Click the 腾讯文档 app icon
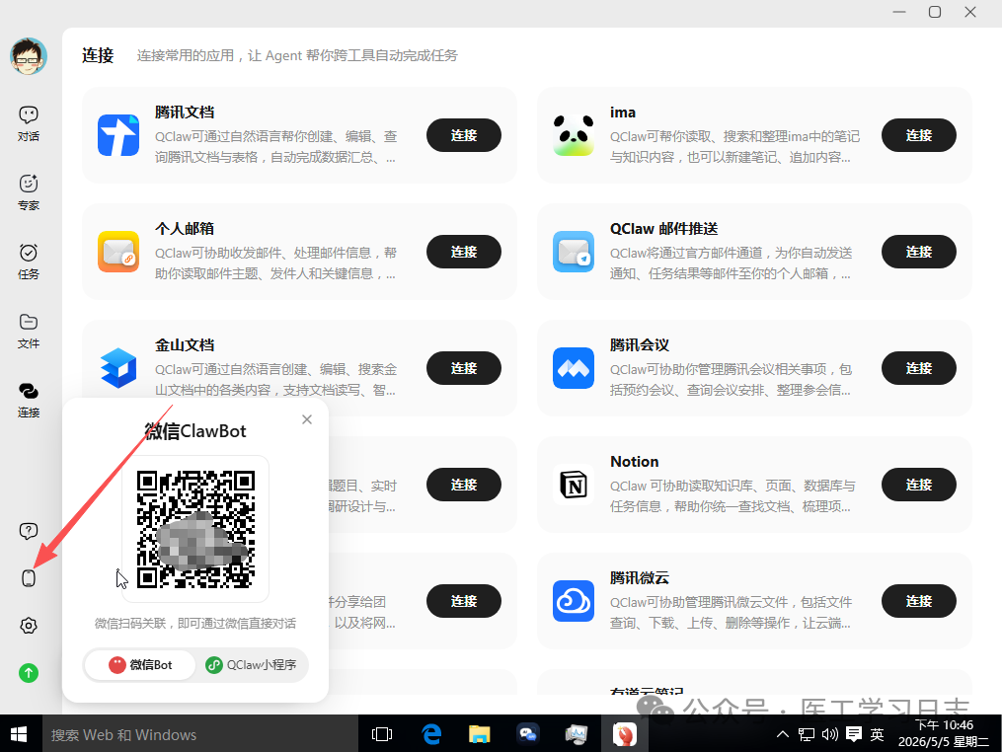Screen dimensions: 1002x752 click(118, 135)
